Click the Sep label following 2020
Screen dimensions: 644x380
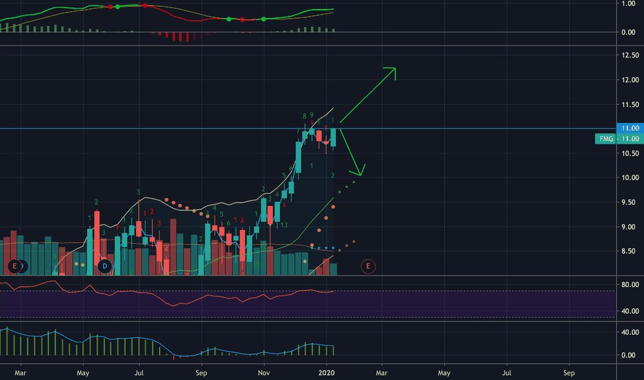569,372
